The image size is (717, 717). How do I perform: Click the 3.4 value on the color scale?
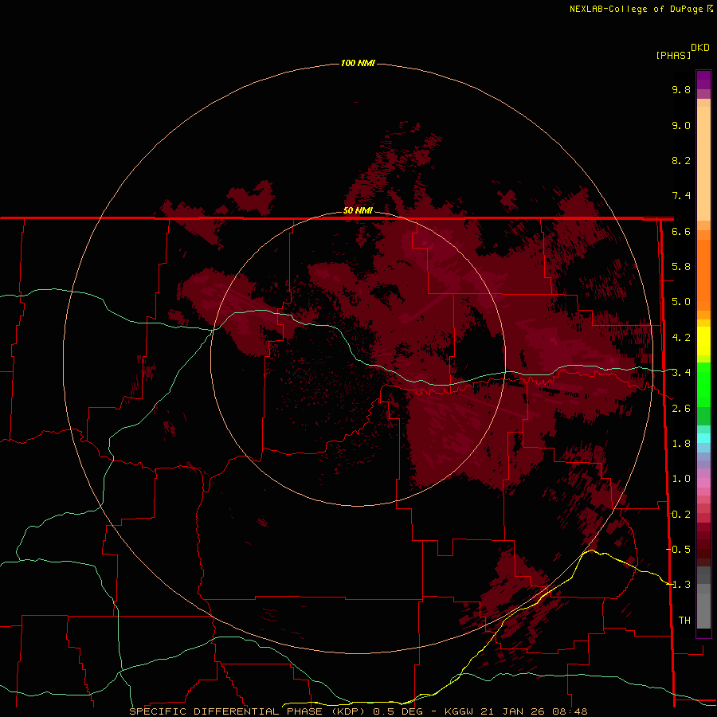[x=681, y=373]
